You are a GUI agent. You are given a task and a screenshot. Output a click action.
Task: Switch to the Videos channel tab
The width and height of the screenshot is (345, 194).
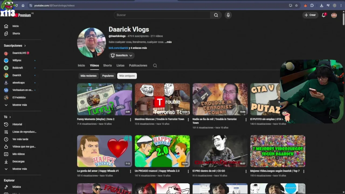[x=94, y=65]
